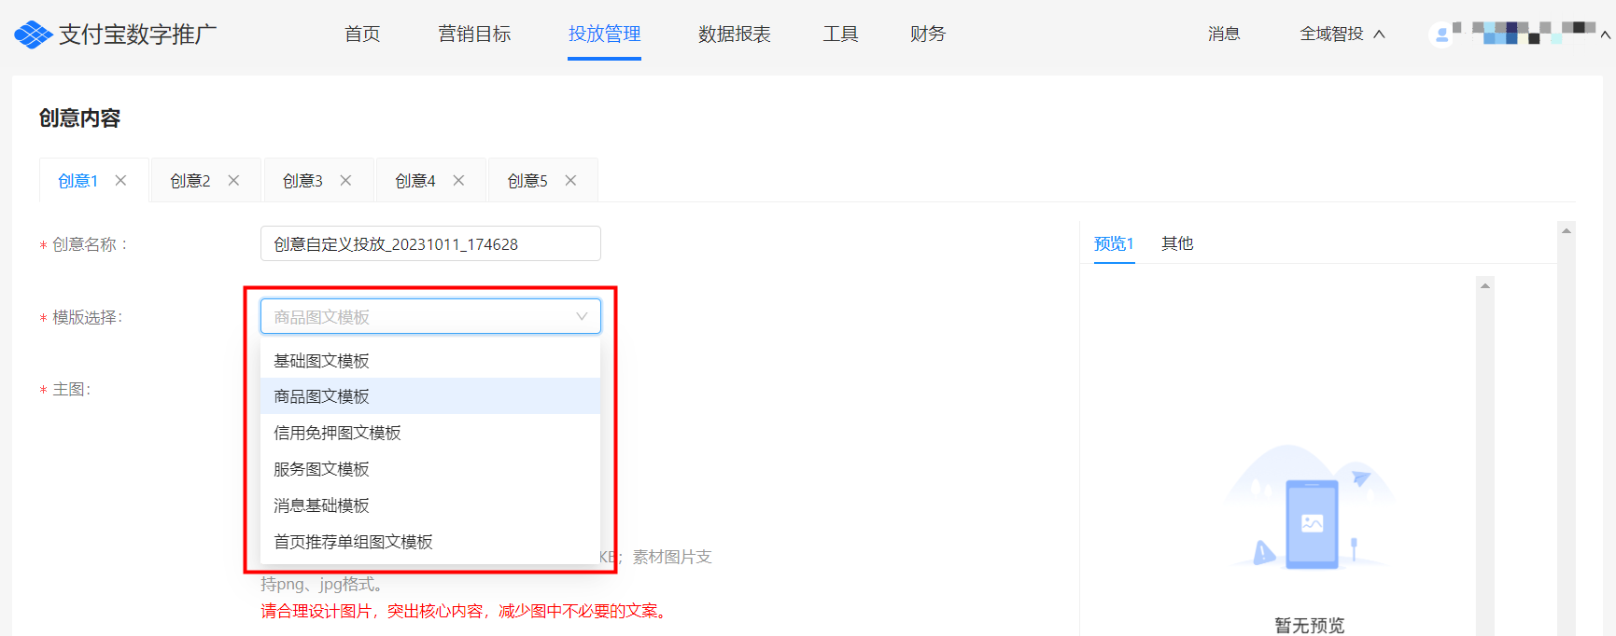Switch to the 创意3 tab

tap(302, 181)
